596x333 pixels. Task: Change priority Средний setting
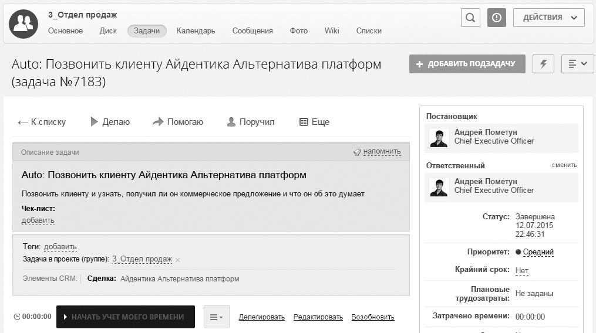538,252
